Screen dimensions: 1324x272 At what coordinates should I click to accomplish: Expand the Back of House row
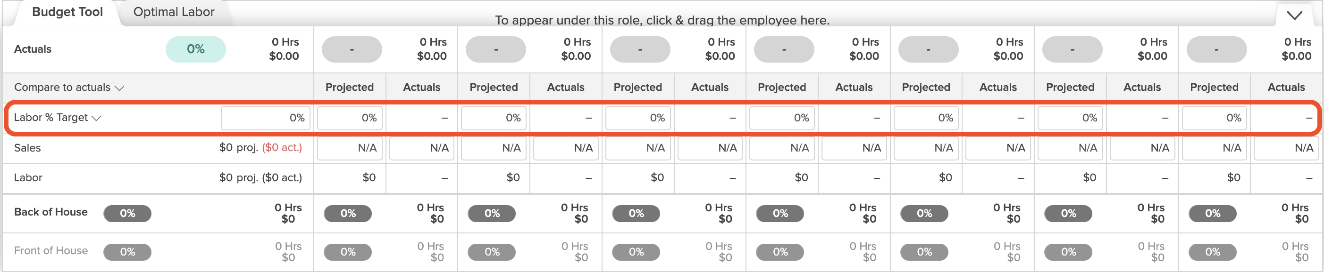coord(50,212)
